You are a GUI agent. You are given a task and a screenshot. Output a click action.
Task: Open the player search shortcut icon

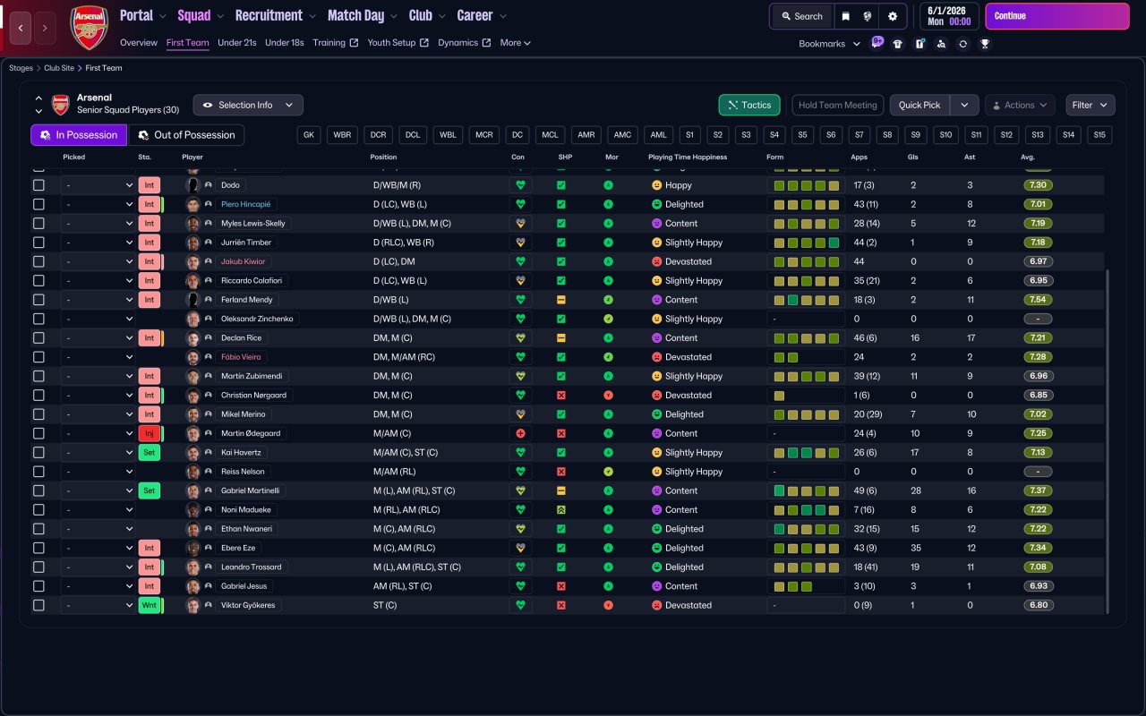coord(941,44)
